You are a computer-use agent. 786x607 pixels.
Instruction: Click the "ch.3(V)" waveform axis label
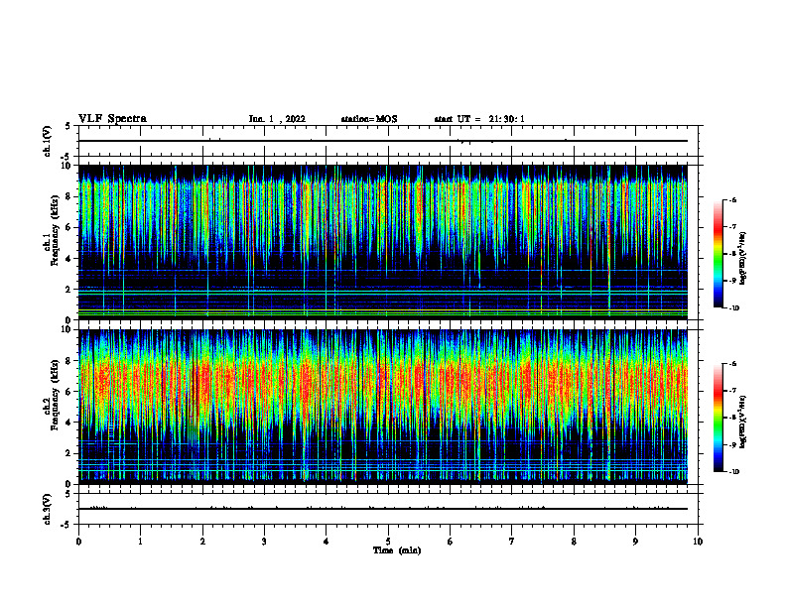coord(48,509)
